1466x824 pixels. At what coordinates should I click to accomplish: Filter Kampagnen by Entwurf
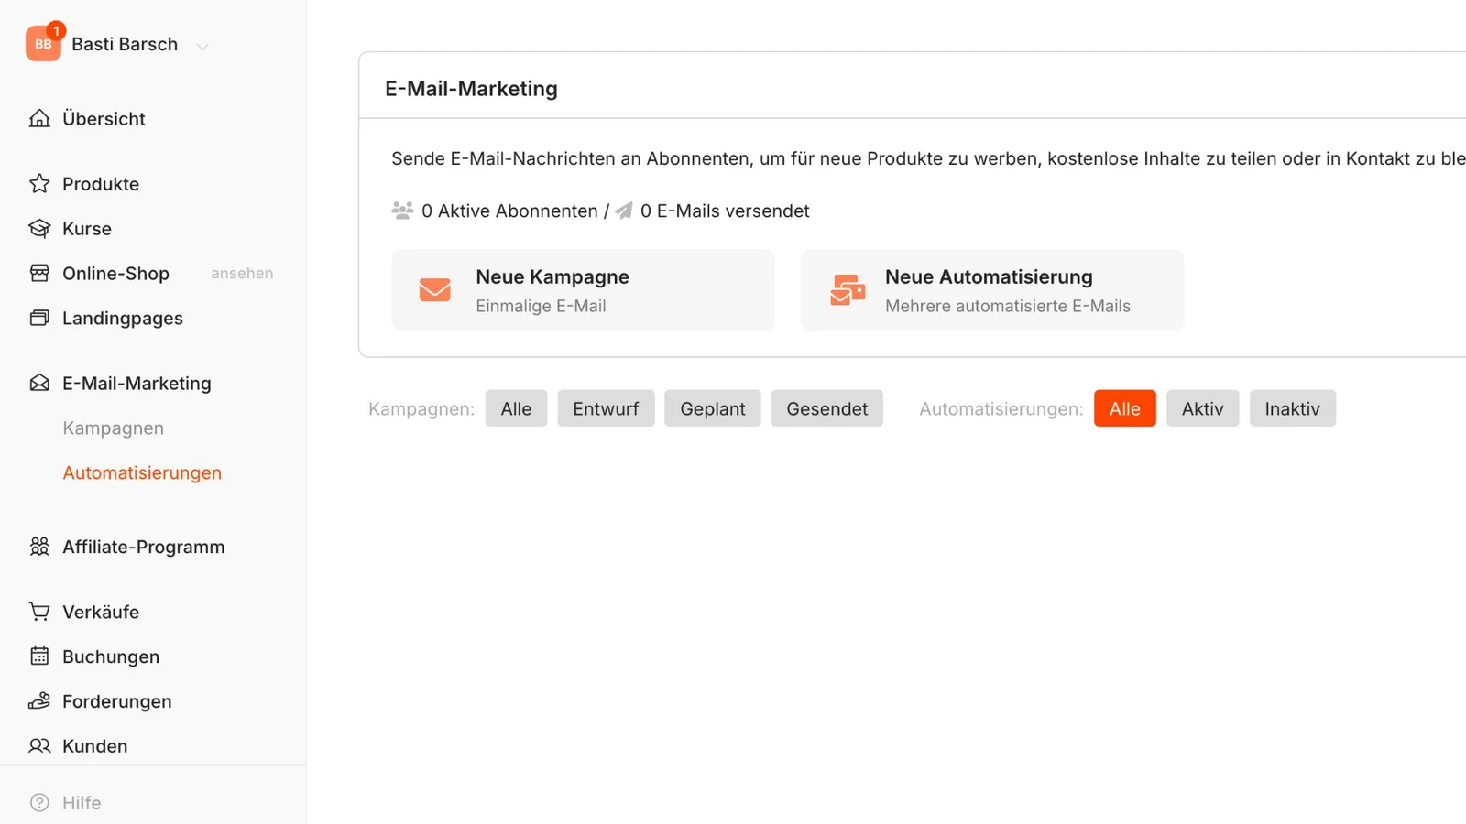606,408
